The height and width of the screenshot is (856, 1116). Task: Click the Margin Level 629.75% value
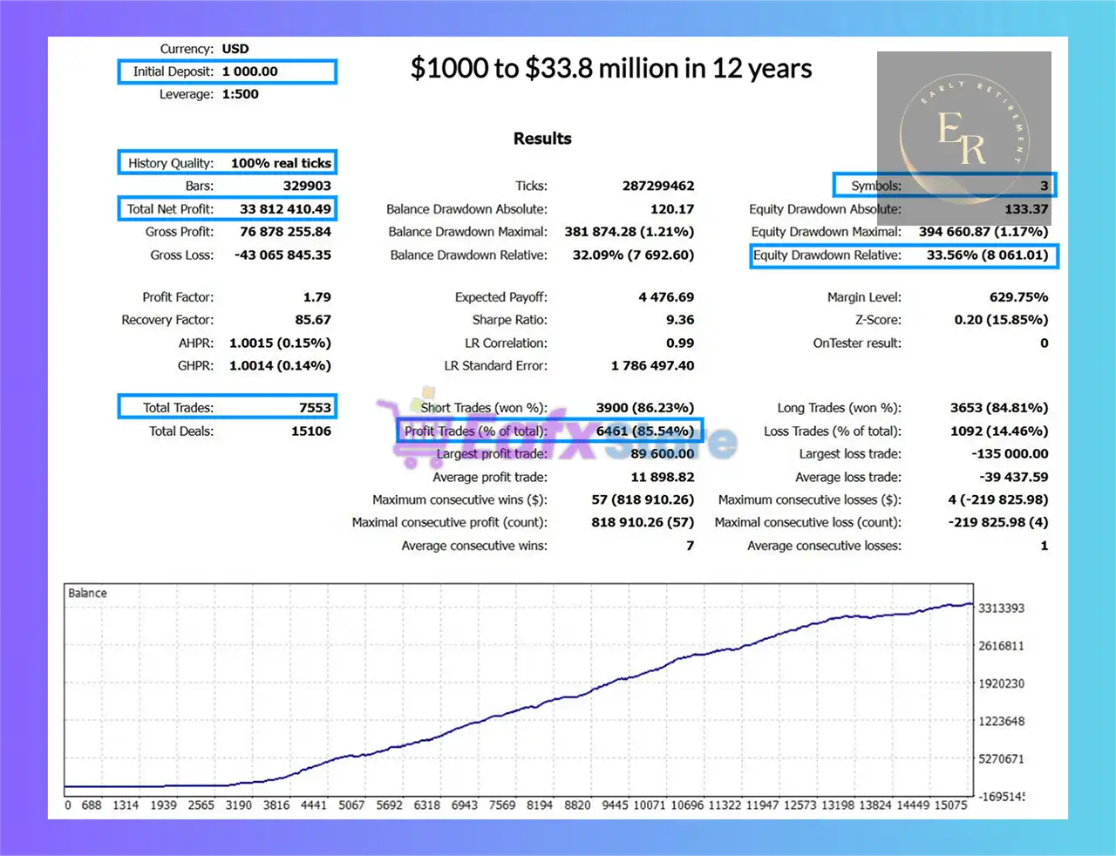click(x=1018, y=297)
